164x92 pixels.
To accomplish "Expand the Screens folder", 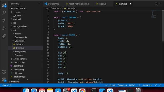I will tap(18, 55).
